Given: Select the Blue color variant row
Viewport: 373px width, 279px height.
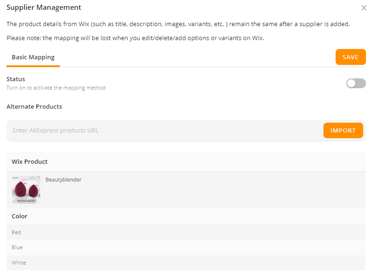Looking at the screenshot, I should tap(186, 247).
